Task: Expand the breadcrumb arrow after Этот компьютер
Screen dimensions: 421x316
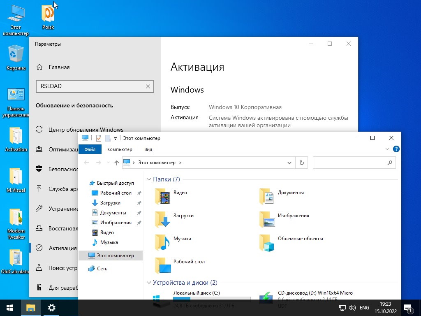Action: 180,163
